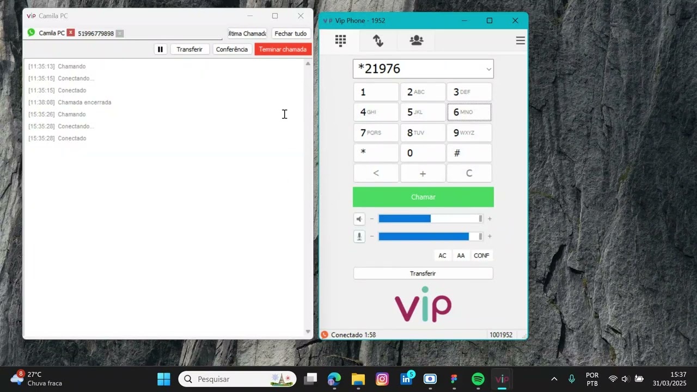697x392 pixels.
Task: Click the 15:35:28 Conectado log entry
Action: click(57, 138)
